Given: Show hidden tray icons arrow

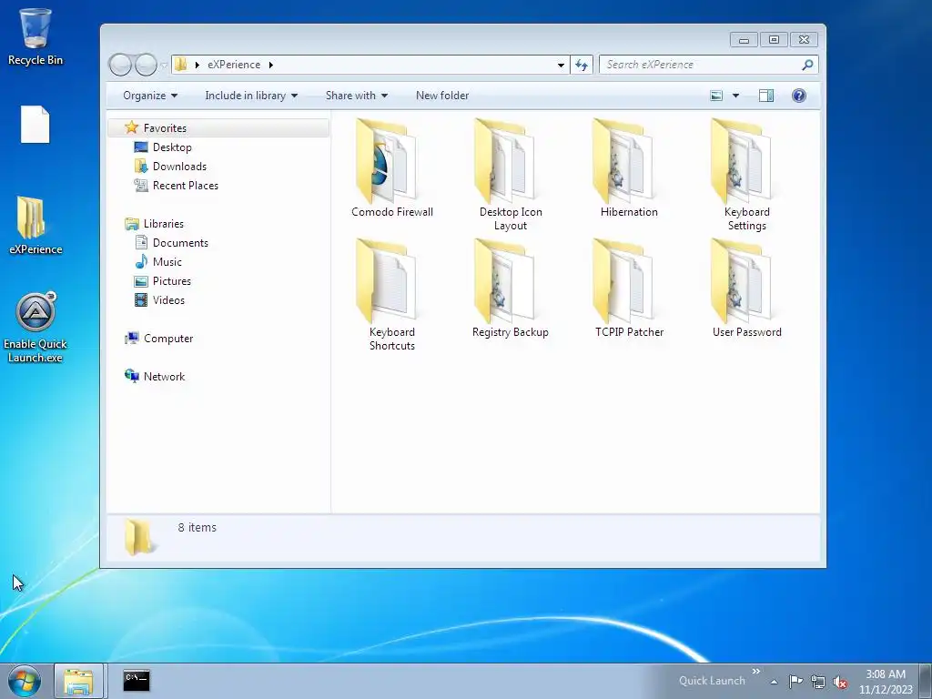Looking at the screenshot, I should pyautogui.click(x=774, y=682).
